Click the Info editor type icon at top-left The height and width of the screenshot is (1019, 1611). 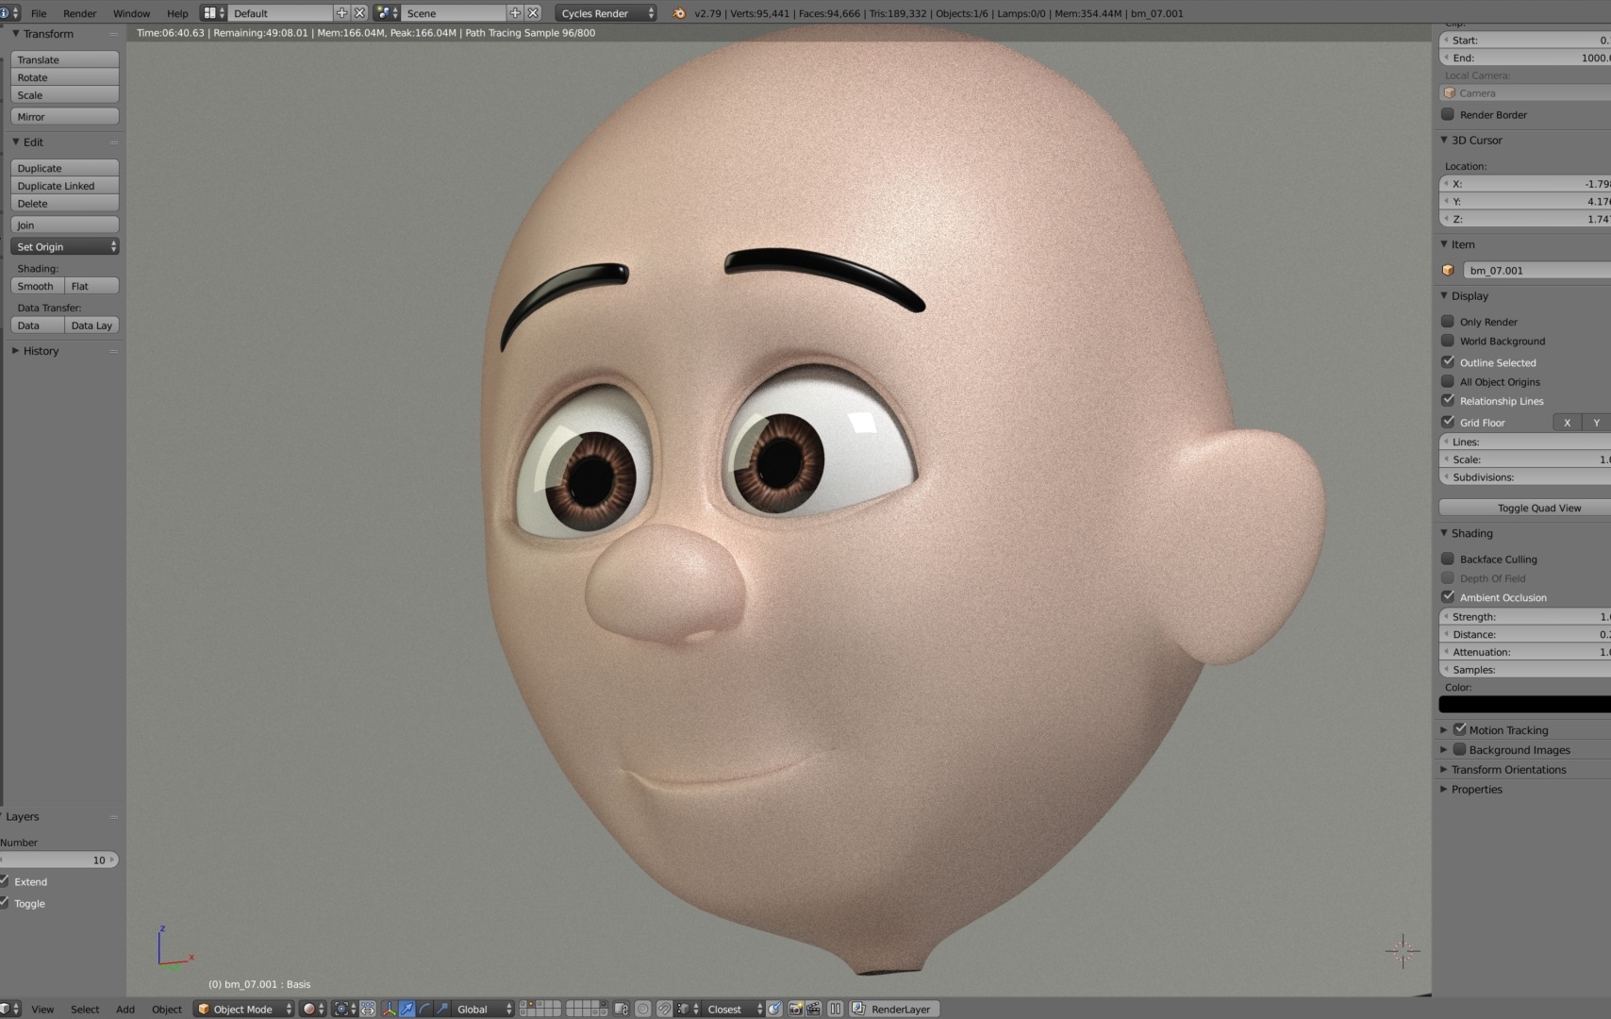pos(8,13)
